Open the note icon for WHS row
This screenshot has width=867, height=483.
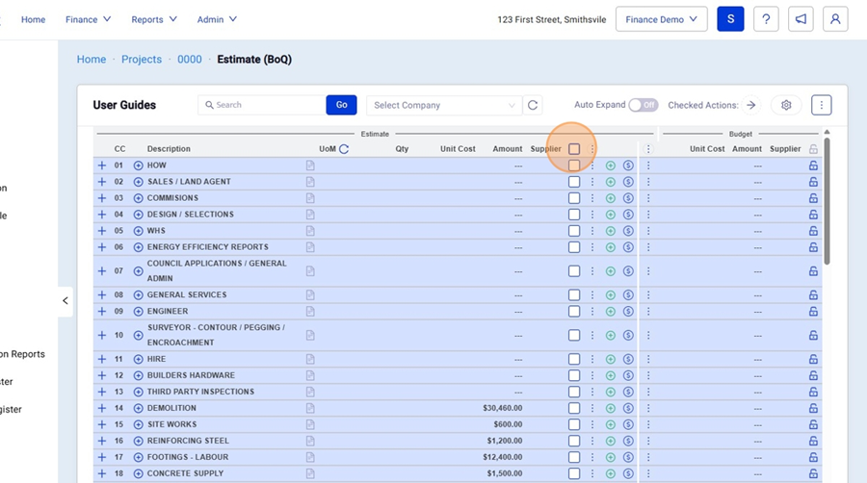[310, 231]
